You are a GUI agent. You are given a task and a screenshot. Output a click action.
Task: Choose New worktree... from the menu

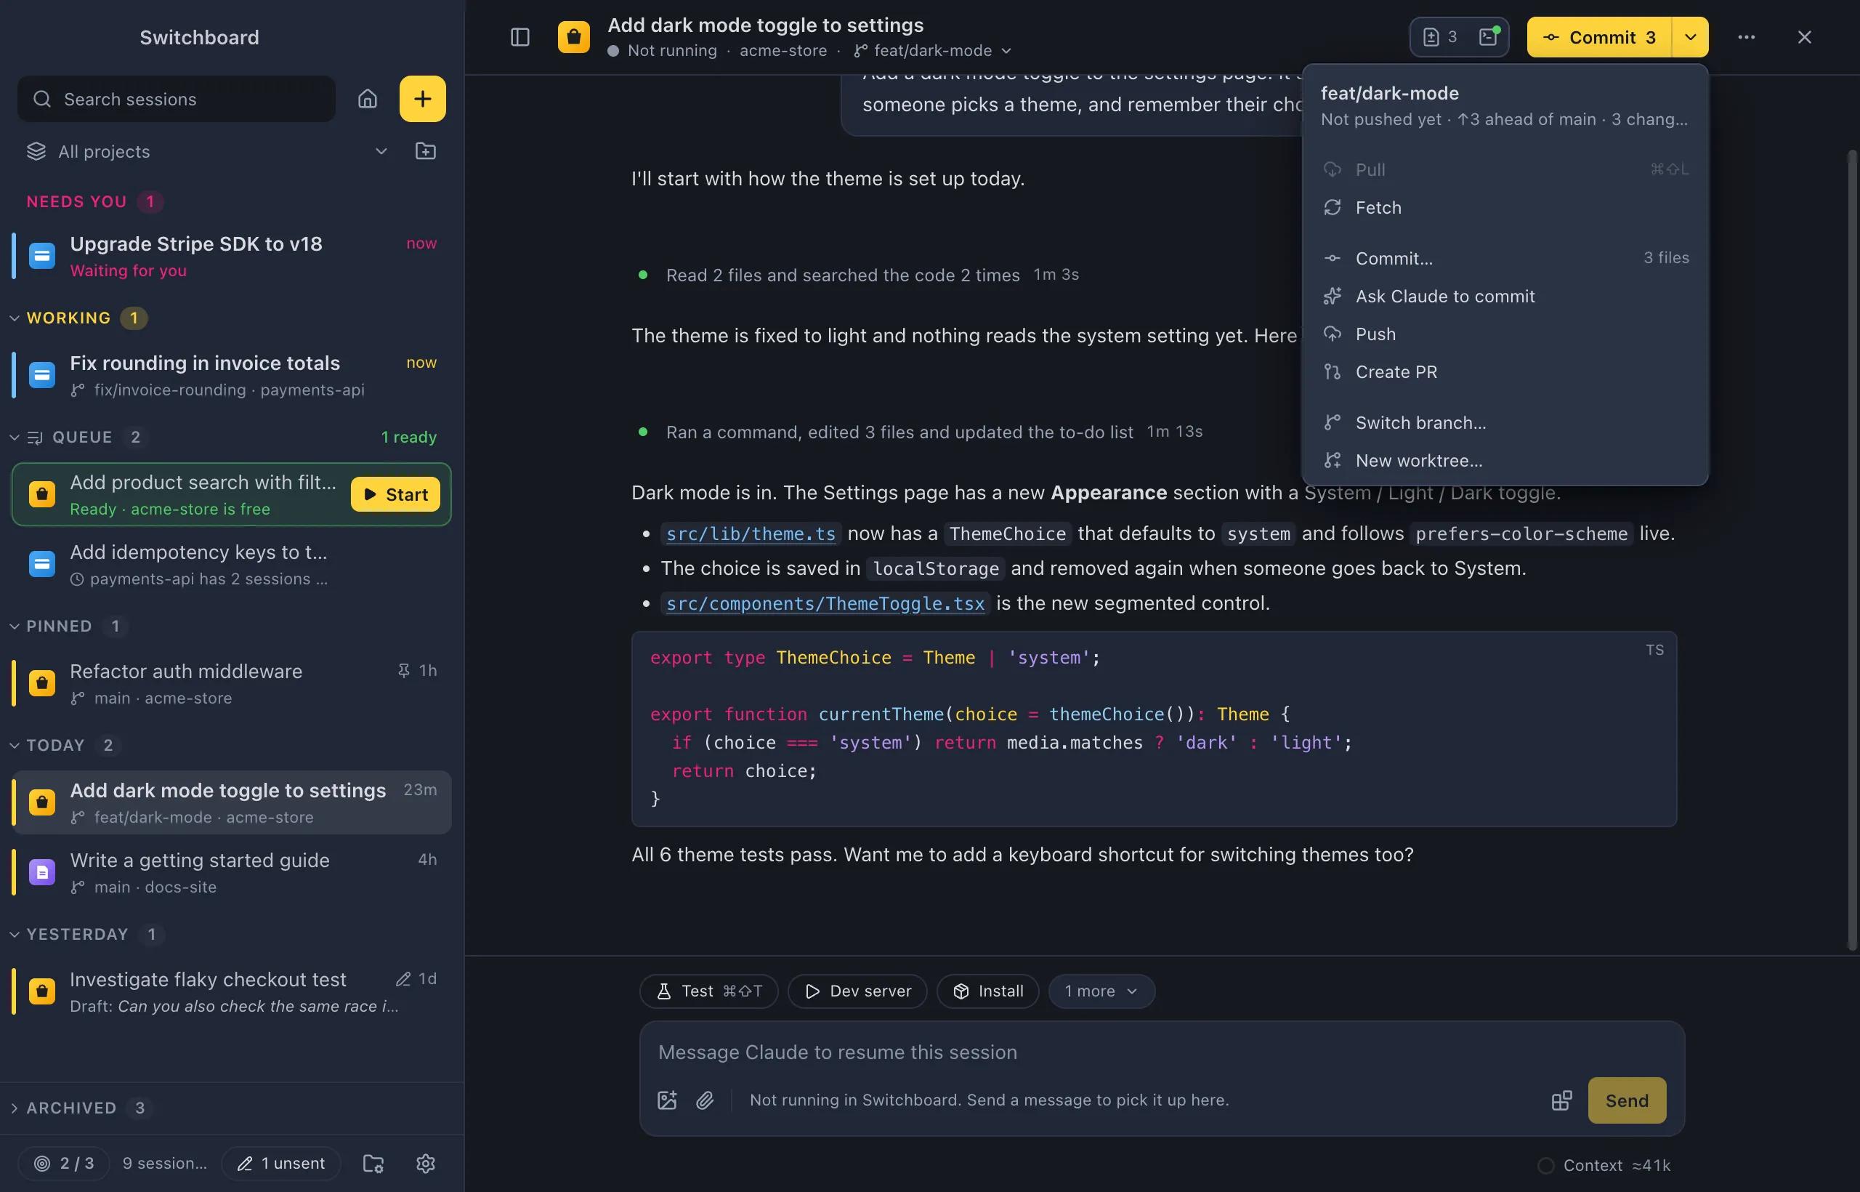pyautogui.click(x=1505, y=461)
